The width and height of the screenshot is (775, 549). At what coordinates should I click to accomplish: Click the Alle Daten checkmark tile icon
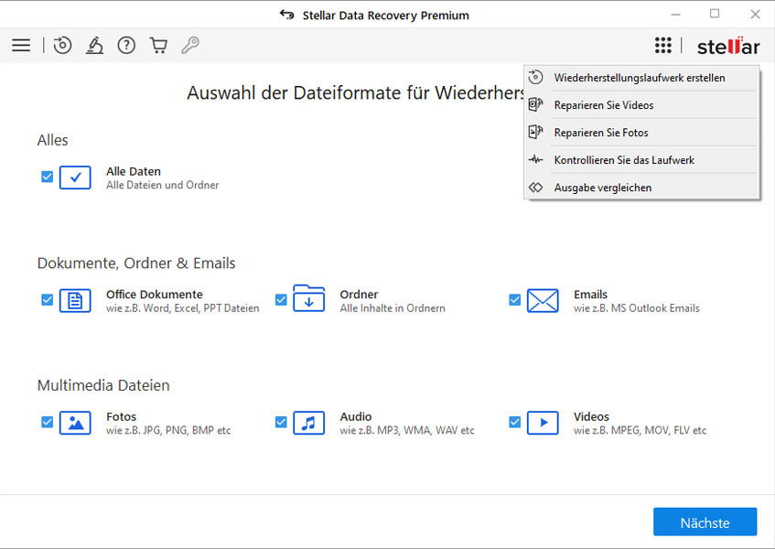click(x=75, y=178)
